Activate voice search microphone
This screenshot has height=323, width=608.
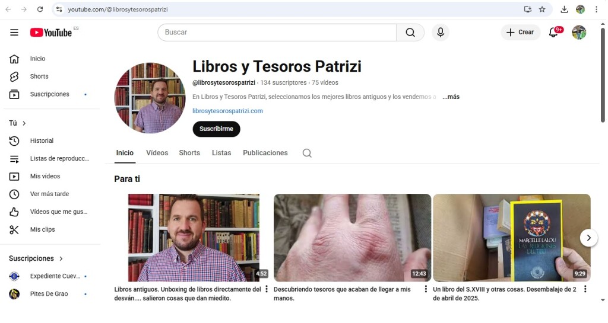(x=440, y=33)
